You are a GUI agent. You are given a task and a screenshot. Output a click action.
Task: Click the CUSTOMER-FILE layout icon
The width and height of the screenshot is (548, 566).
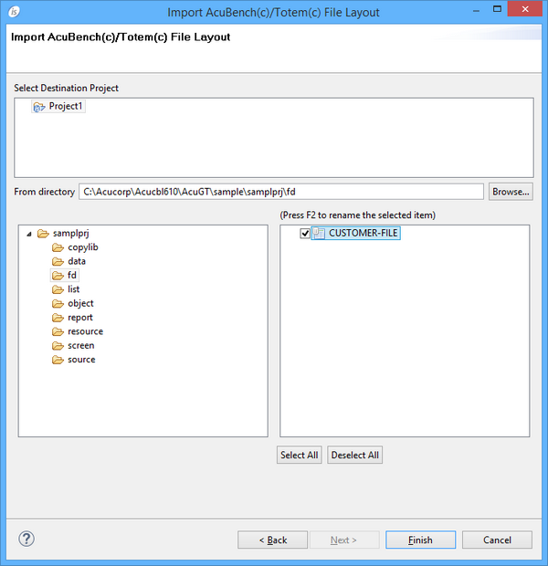pyautogui.click(x=320, y=234)
